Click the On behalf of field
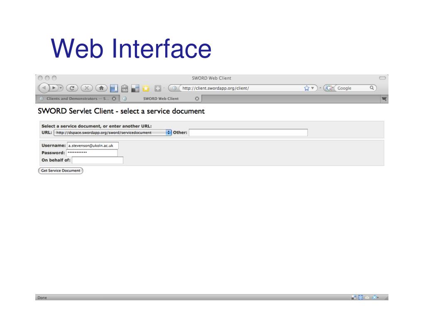The height and width of the screenshot is (319, 425). [97, 160]
